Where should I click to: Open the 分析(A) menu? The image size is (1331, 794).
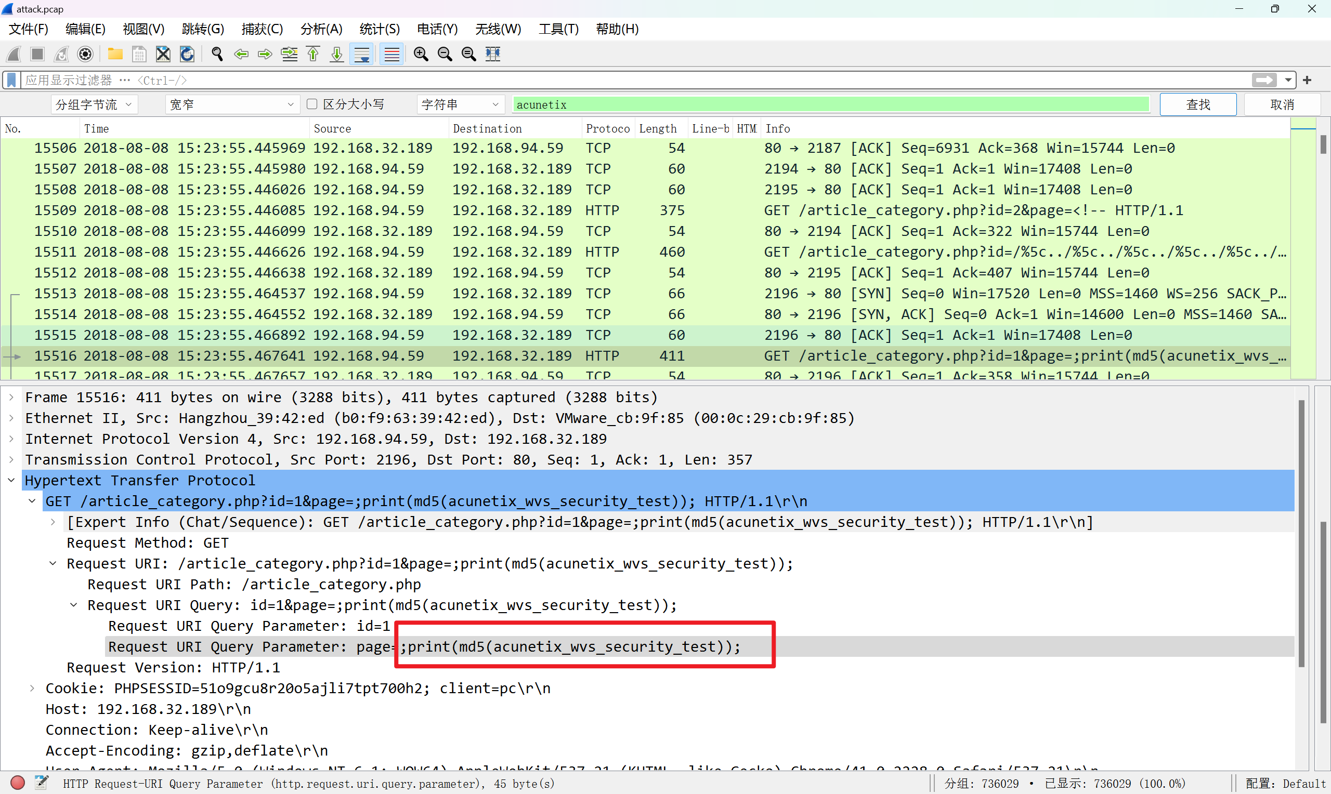[x=321, y=29]
